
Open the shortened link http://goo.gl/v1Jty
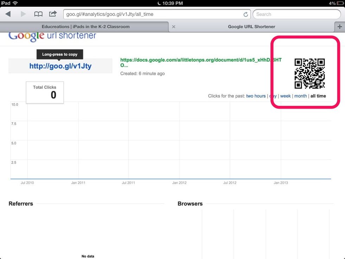[60, 66]
